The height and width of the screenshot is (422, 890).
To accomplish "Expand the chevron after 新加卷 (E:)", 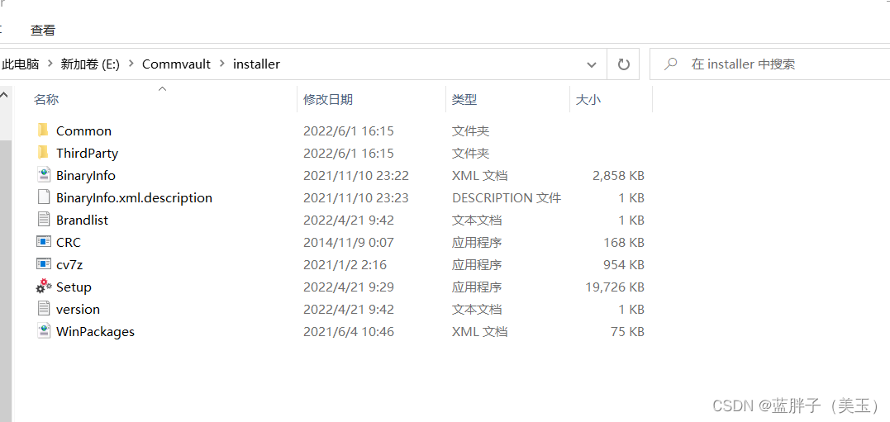I will click(x=131, y=64).
